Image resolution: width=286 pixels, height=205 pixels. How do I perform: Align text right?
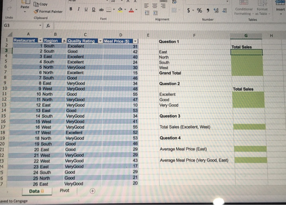(x=163, y=6)
